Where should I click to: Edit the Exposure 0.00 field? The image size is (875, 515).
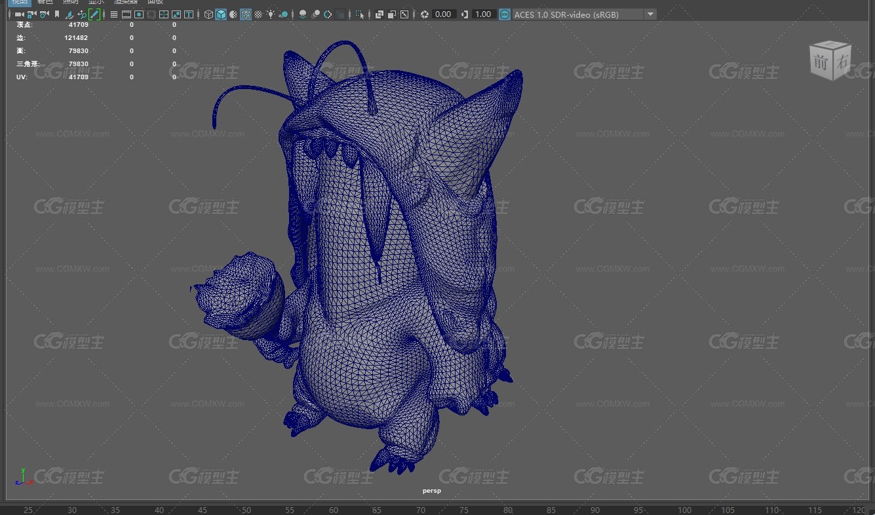click(x=444, y=14)
